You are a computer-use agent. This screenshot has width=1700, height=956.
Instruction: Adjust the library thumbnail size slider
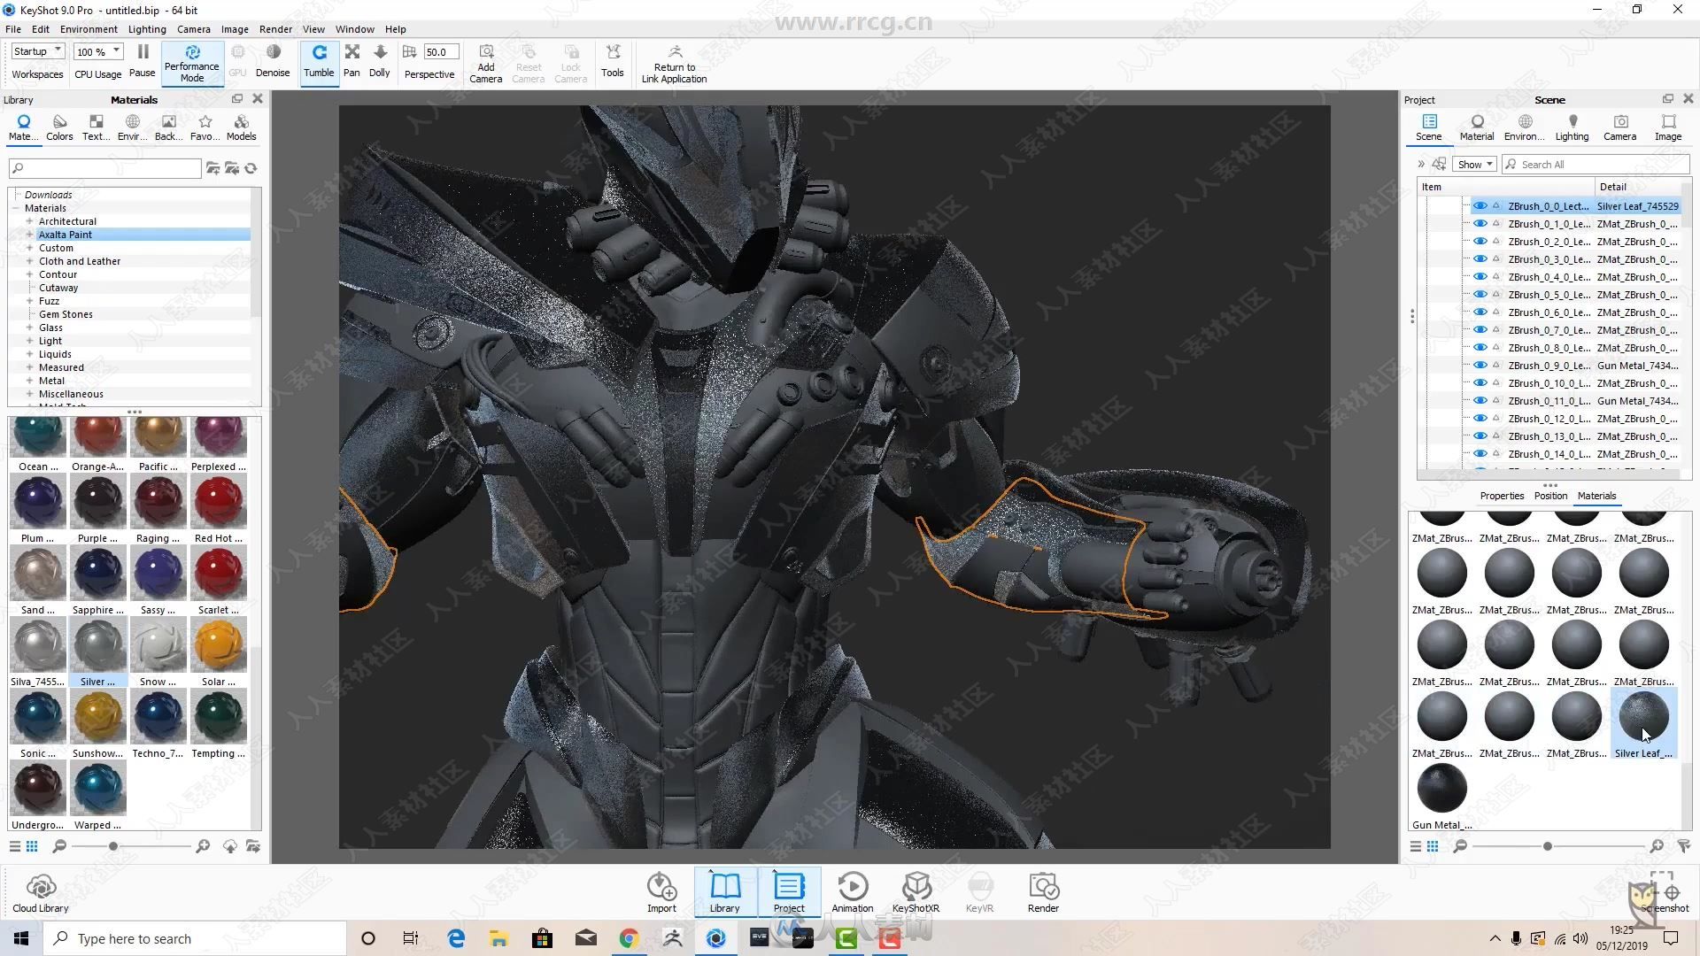113,846
